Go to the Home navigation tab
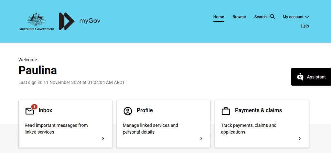 pos(219,17)
